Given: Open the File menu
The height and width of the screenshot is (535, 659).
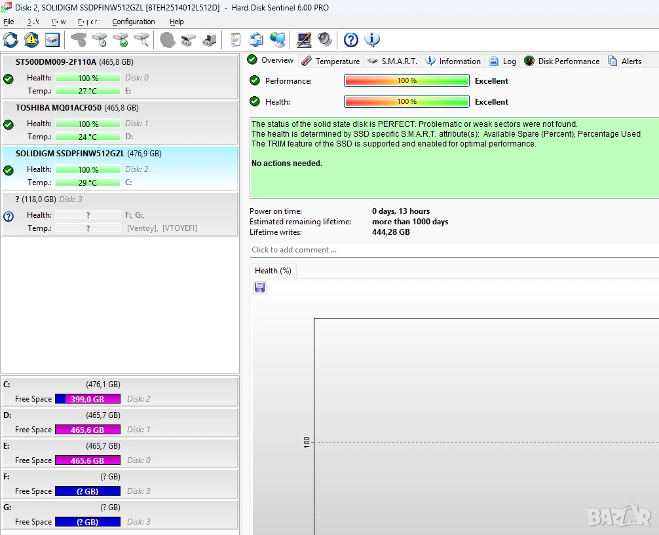Looking at the screenshot, I should (9, 22).
